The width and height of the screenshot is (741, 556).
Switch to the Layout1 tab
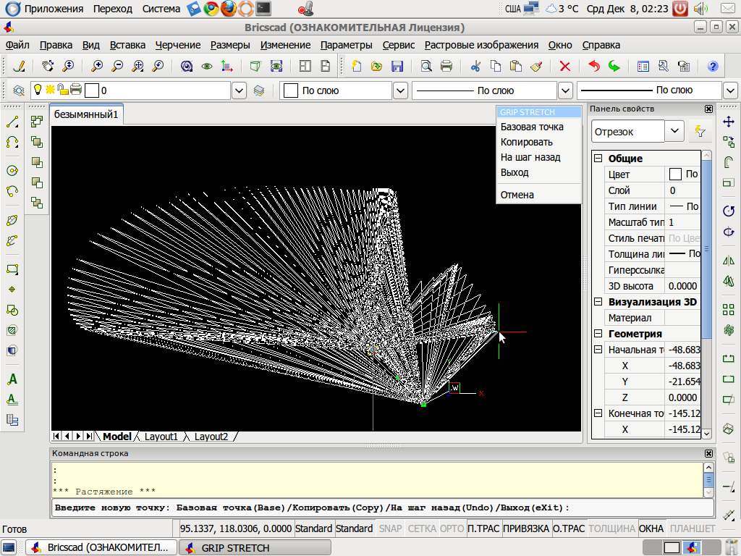tap(161, 437)
